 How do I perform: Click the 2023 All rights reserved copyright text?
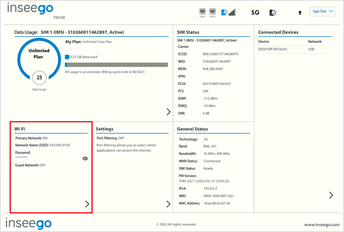point(176,224)
